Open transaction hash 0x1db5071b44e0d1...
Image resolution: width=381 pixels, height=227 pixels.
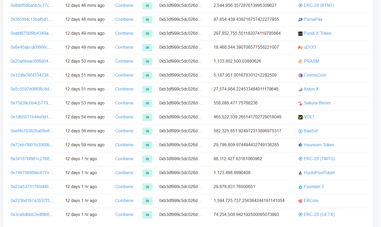32,117
